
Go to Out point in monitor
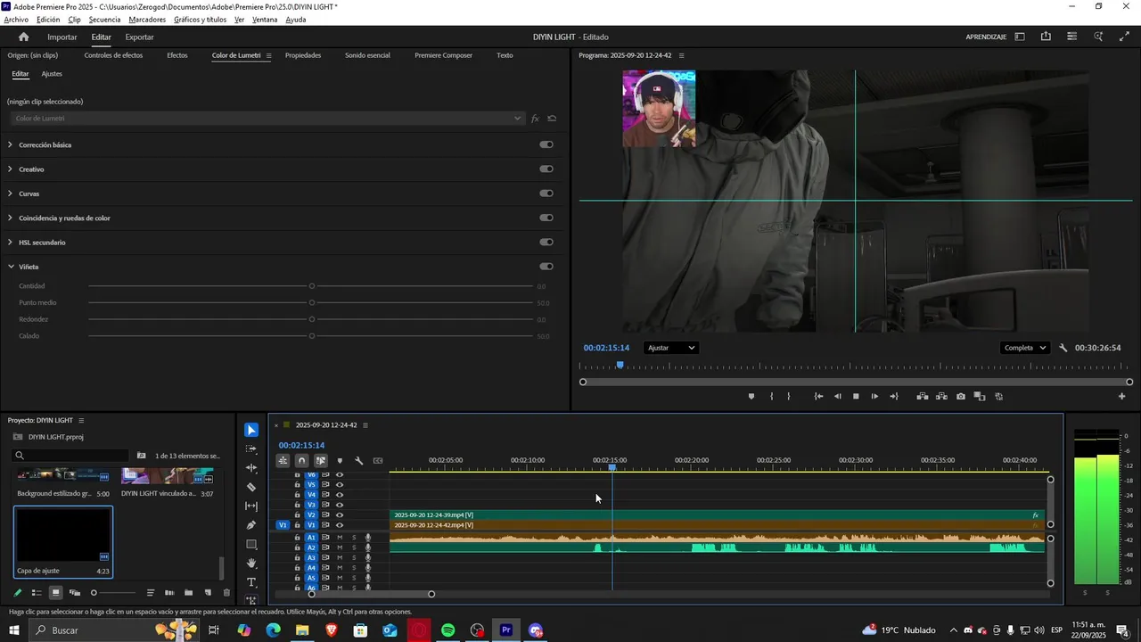[x=894, y=396]
